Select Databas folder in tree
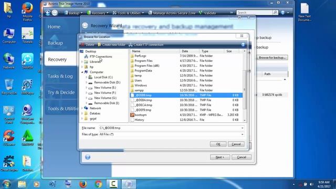336x189 pixels. tap(95, 113)
